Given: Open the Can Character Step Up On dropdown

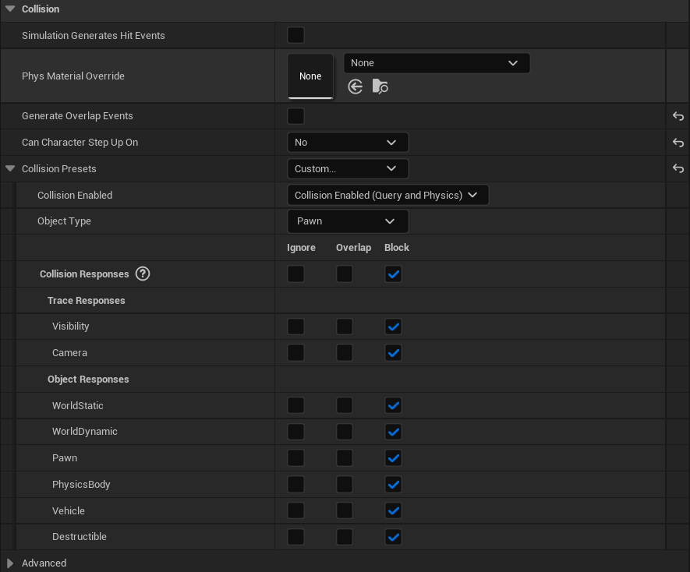Looking at the screenshot, I should point(348,142).
